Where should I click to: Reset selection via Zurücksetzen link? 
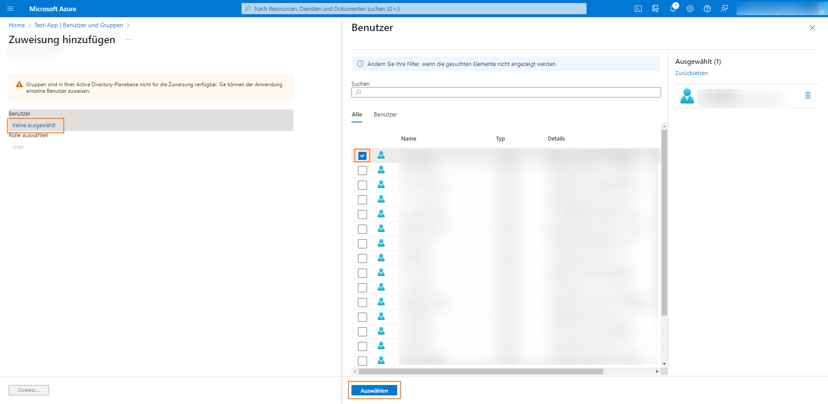click(692, 73)
